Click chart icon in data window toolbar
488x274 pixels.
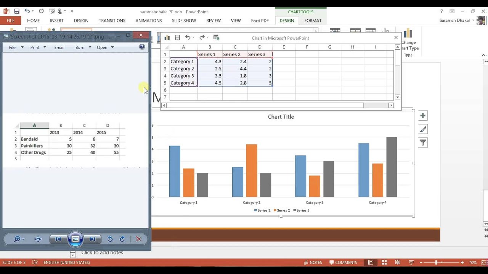click(x=167, y=38)
